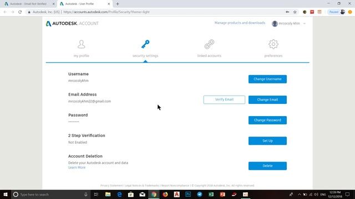This screenshot has width=355, height=199.
Task: Open the preferences gear icon
Action: pyautogui.click(x=273, y=44)
